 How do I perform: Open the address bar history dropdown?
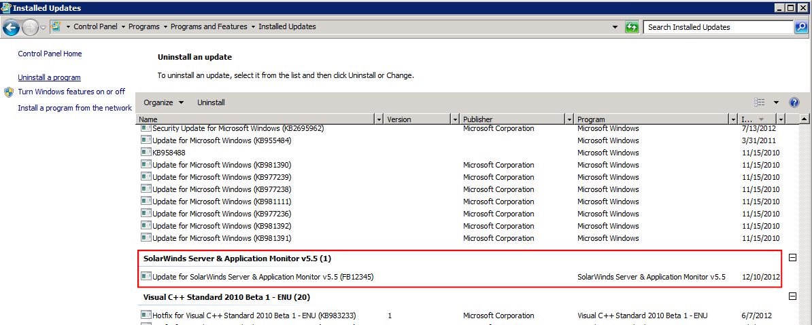615,27
